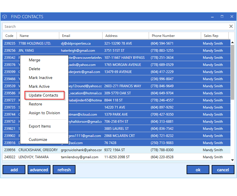Screen dimensions: 237x196
Task: Close the Find Contacts window
Action: [x=232, y=16]
